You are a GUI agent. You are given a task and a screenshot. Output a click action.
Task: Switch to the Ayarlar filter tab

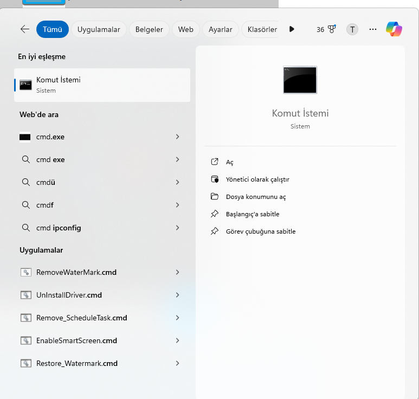pyautogui.click(x=221, y=29)
